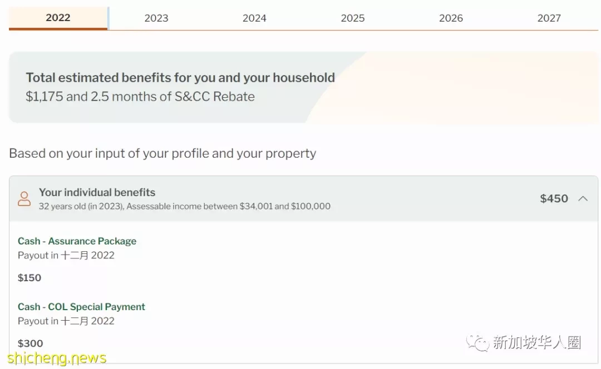The image size is (601, 369).
Task: Switch to the 2023 tab
Action: [x=156, y=18]
